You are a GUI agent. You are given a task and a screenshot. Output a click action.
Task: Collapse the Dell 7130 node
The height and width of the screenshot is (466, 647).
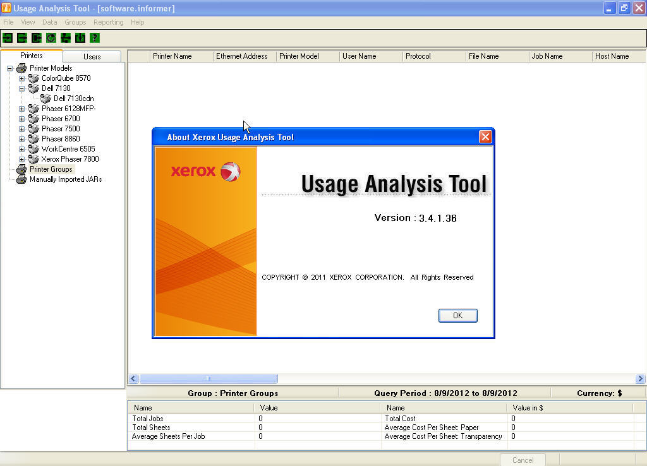pyautogui.click(x=22, y=88)
